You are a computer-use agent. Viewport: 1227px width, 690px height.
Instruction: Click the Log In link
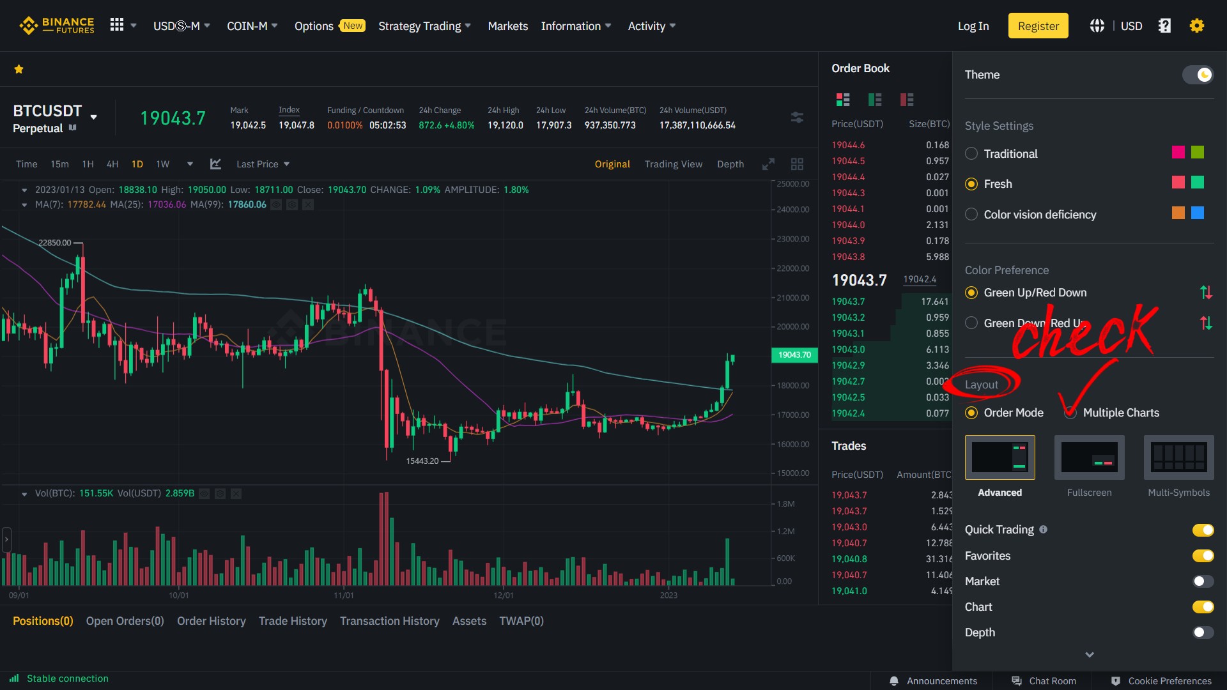pos(973,26)
